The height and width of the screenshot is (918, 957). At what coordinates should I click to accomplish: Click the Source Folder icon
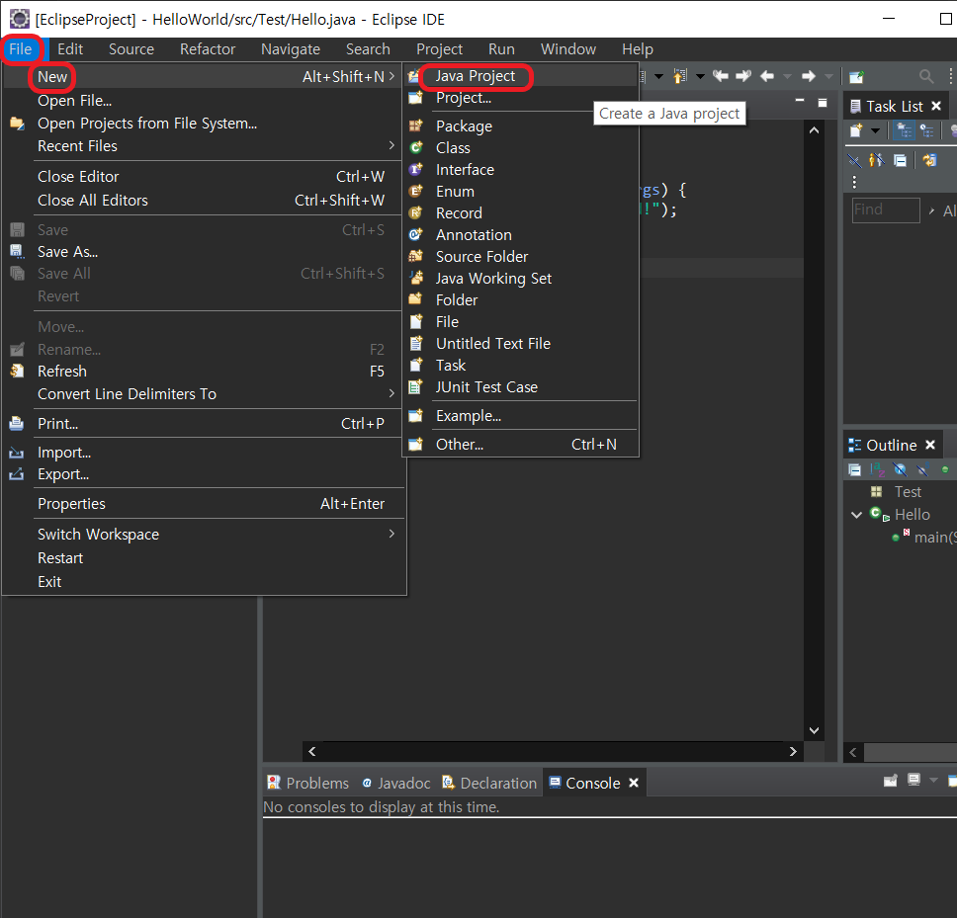[416, 257]
